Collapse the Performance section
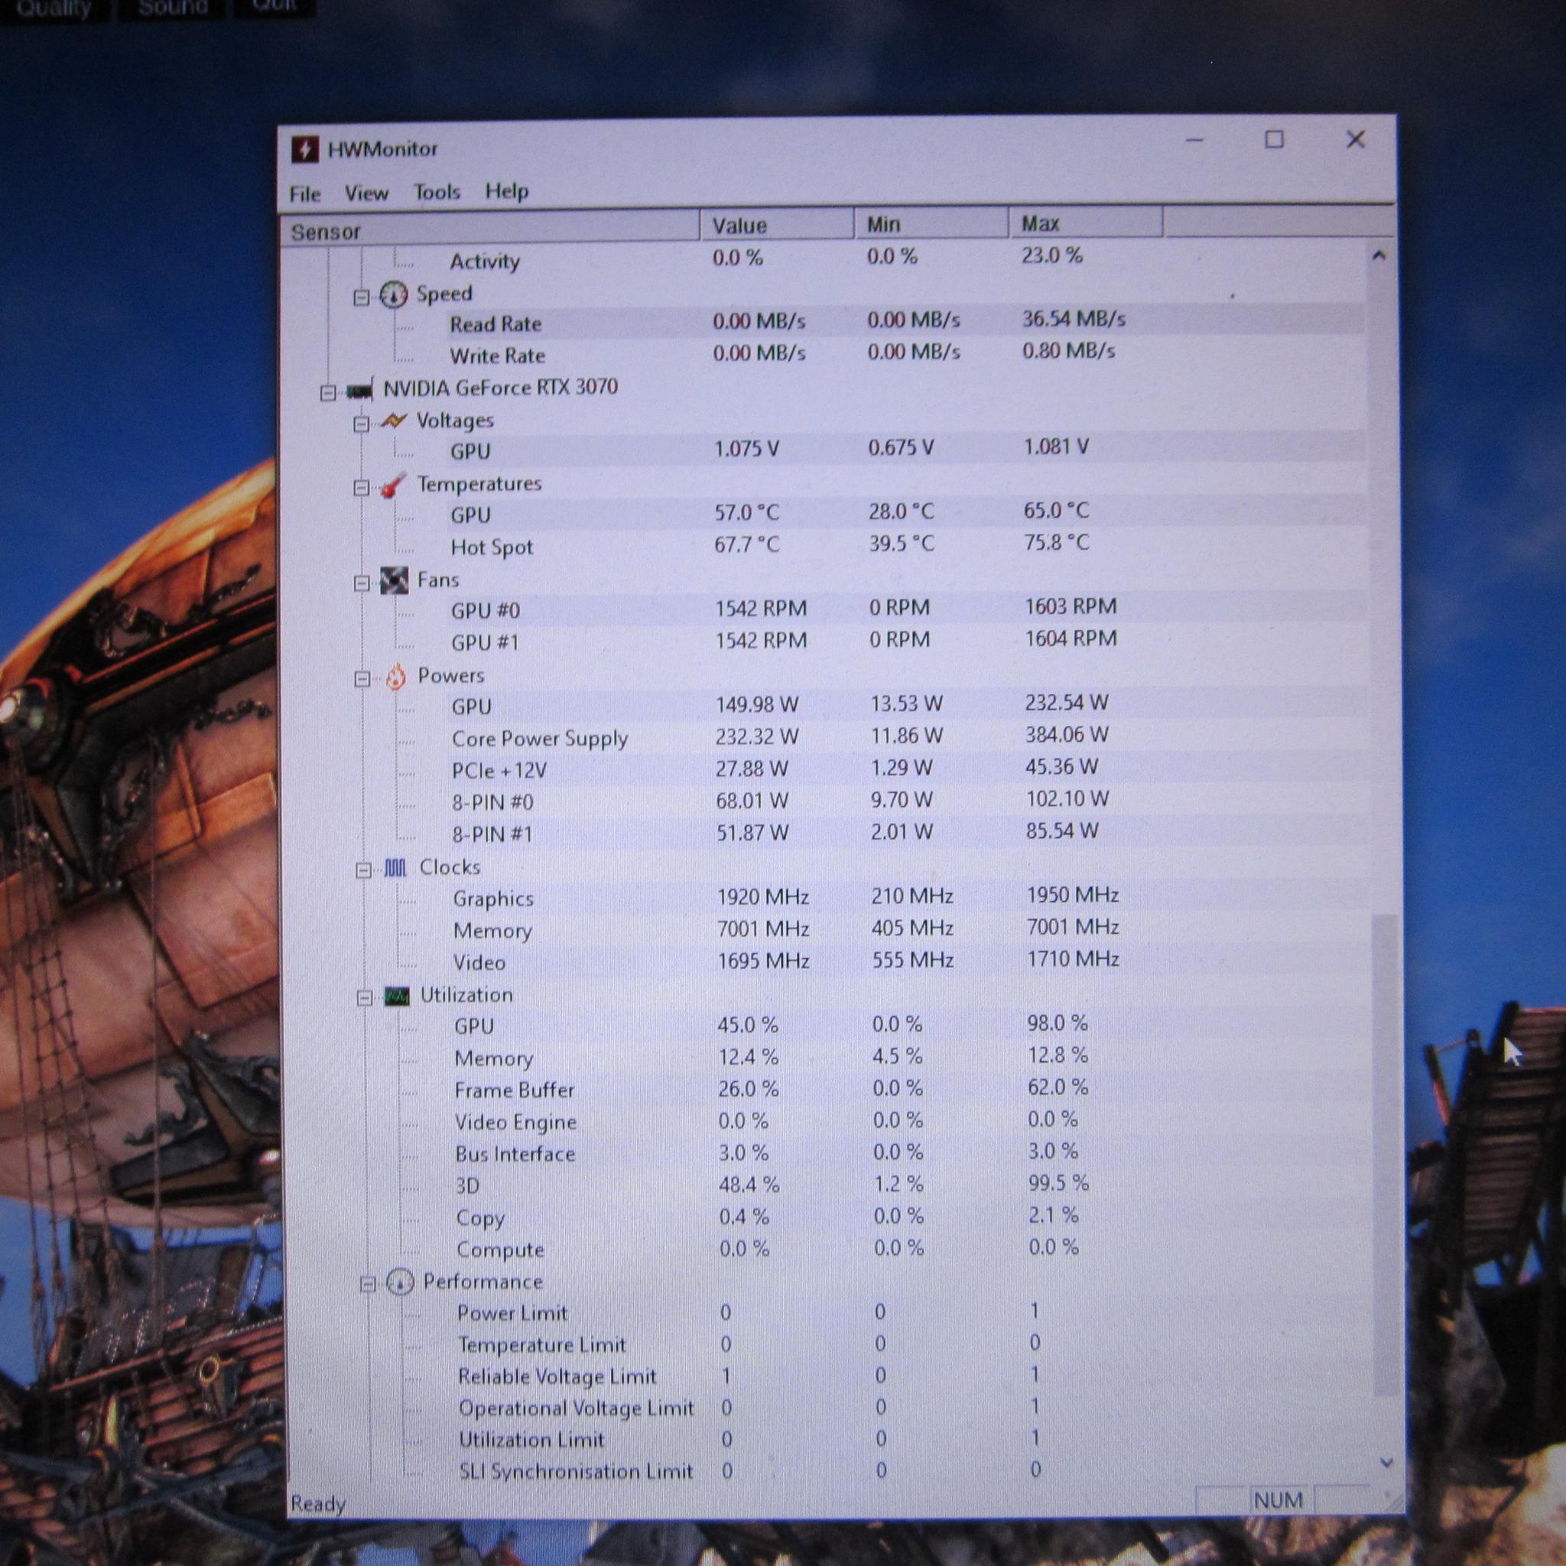This screenshot has width=1566, height=1566. [x=368, y=1285]
